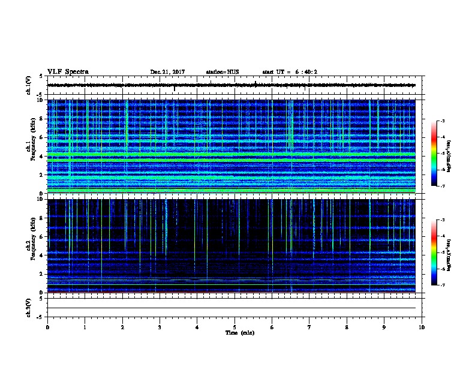This screenshot has height=367, width=475.
Task: Click the "6" kHz tick on ch.2 spectrogram
Action: (x=42, y=237)
